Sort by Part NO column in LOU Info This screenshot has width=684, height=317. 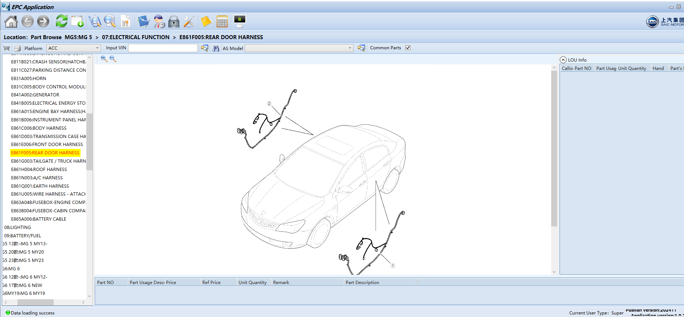[583, 68]
